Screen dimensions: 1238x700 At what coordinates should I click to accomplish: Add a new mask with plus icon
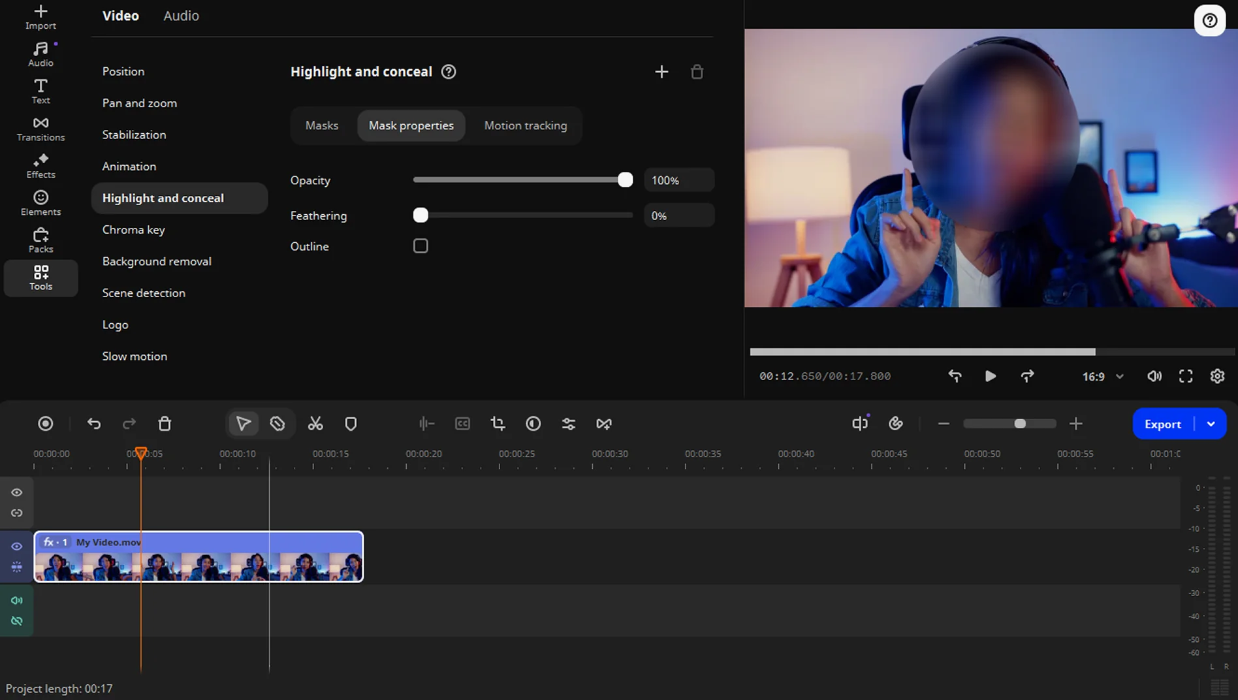tap(661, 72)
